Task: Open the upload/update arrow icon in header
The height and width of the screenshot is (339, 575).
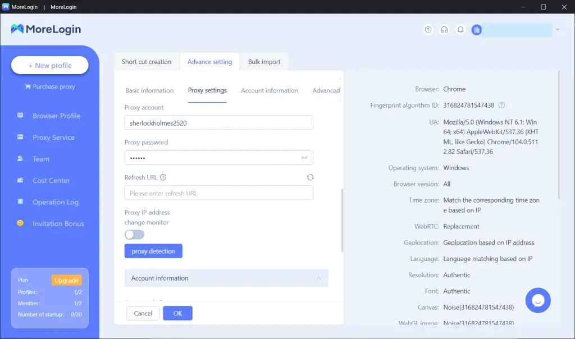Action: [428, 30]
